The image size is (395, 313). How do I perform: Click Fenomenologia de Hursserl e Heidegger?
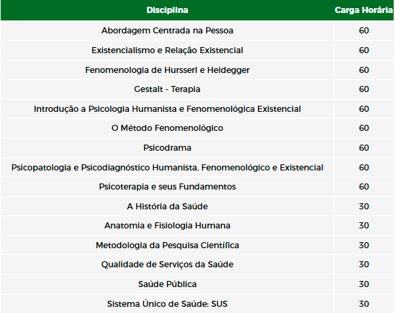coord(167,70)
